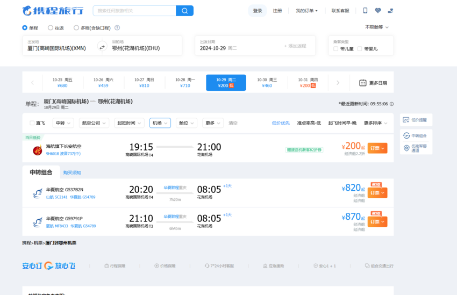Click the 组合交通出行 icon
The image size is (457, 295).
coord(367,266)
